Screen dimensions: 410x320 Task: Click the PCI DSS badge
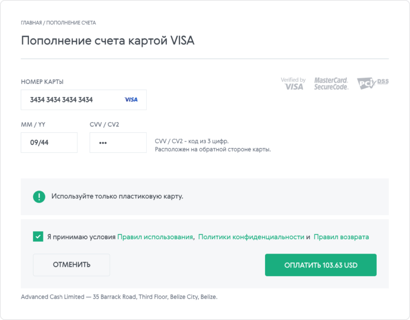(x=372, y=83)
